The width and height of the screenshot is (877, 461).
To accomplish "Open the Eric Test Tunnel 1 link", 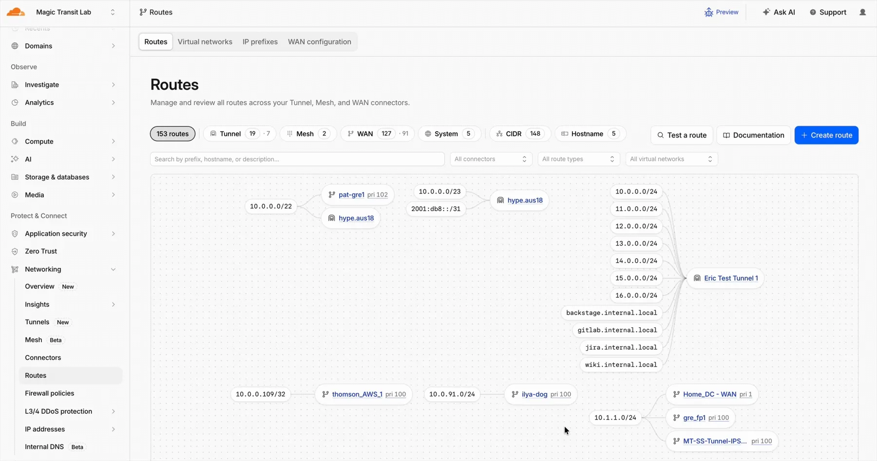I will click(731, 278).
